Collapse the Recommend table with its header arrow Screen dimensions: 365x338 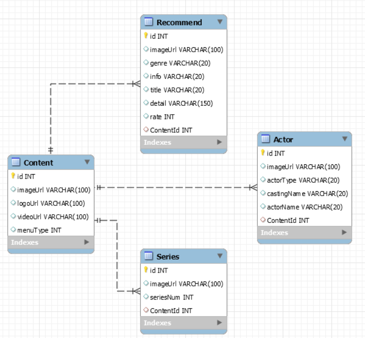pyautogui.click(x=220, y=21)
